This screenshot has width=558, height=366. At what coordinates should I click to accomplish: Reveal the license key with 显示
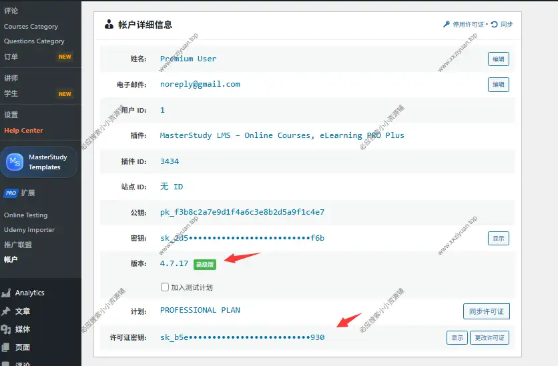click(x=457, y=338)
